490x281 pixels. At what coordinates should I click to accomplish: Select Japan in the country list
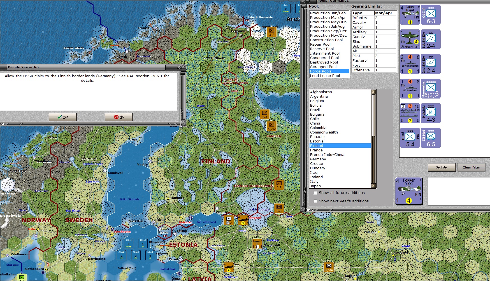[340, 186]
